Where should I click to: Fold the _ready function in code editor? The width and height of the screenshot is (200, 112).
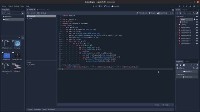click(x=61, y=26)
